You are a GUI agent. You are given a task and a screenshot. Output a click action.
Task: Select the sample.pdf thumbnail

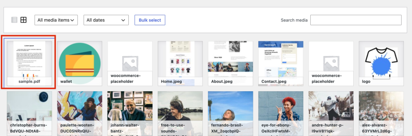click(x=30, y=64)
